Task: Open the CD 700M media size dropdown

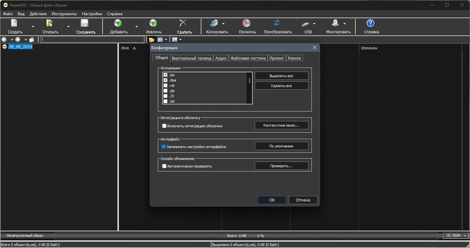Action: [x=456, y=236]
